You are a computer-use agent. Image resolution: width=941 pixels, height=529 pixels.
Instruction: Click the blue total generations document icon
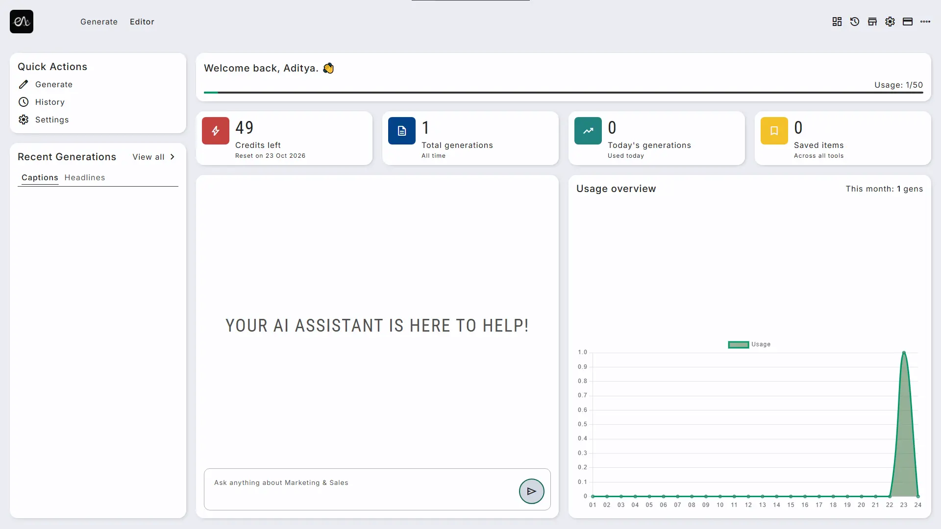[x=402, y=131]
